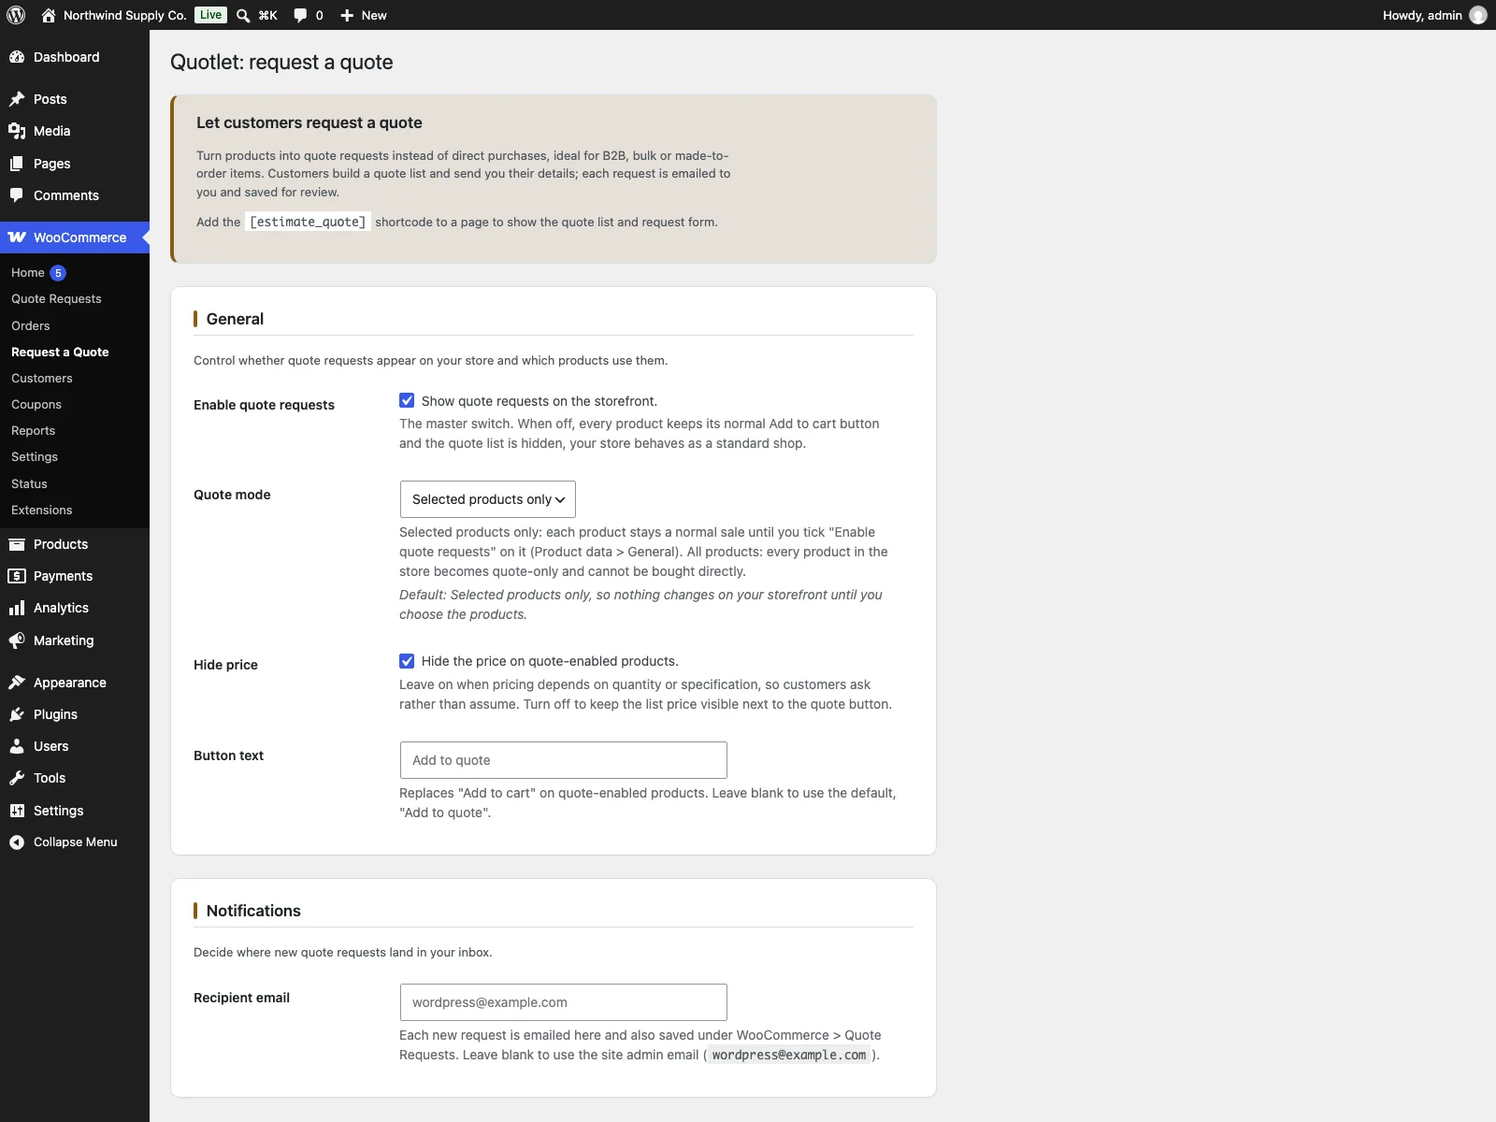1496x1122 pixels.
Task: Click the Plugins plug icon
Action: tap(17, 714)
